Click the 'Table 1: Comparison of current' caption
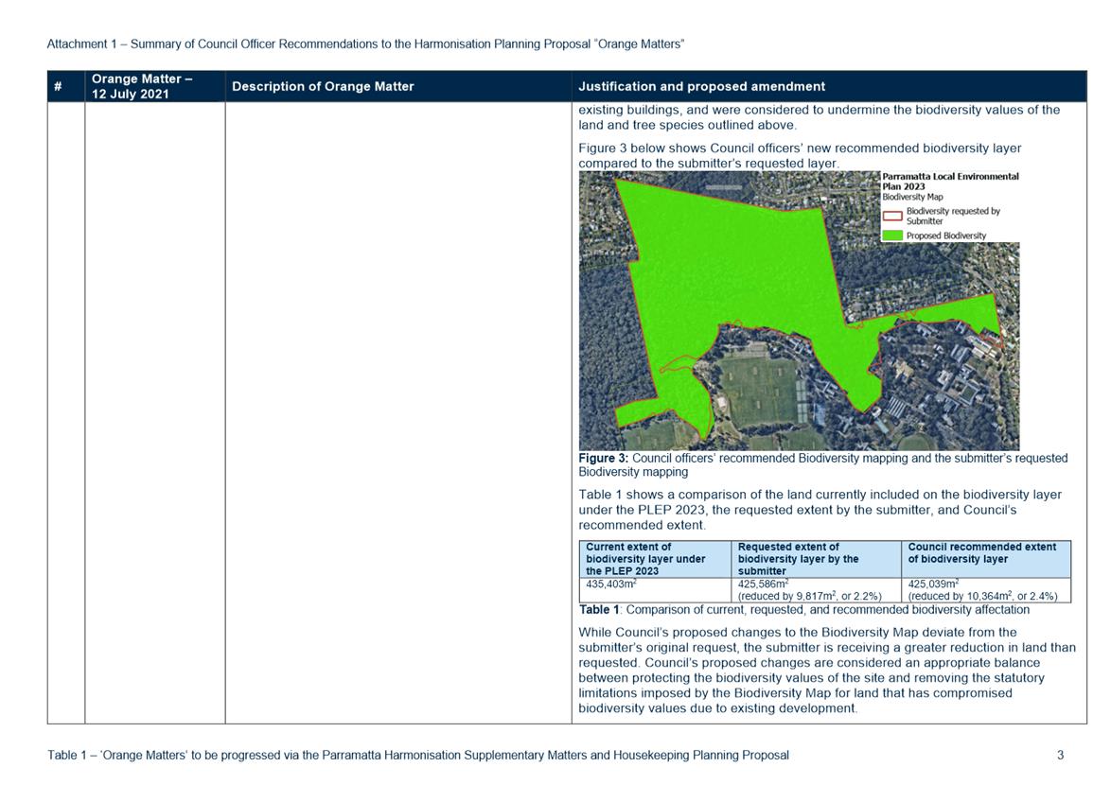Viewport: 1111px width, 785px height. click(x=804, y=609)
